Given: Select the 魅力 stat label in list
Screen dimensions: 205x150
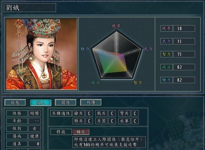Looking at the screenshot, I should (167, 80).
